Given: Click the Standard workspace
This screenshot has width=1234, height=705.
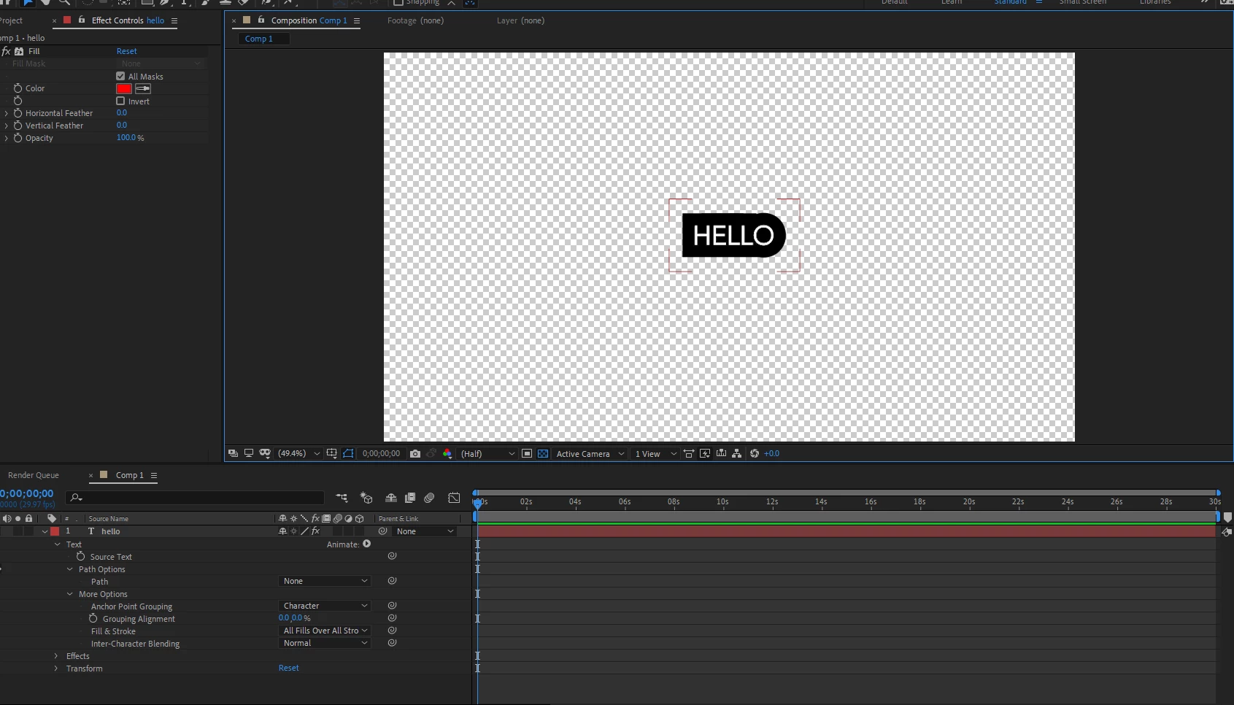Looking at the screenshot, I should [x=1010, y=2].
